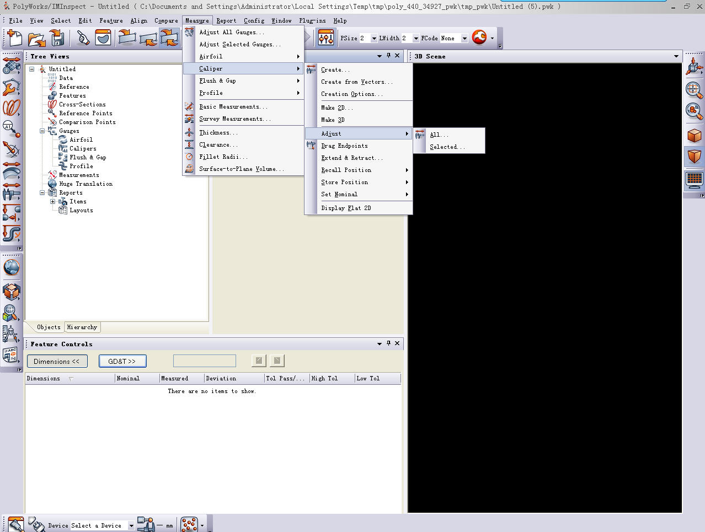Viewport: 705px width, 532px height.
Task: Sort by the Nominal column header
Action: point(137,379)
